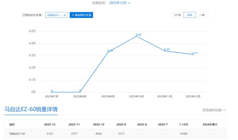Click the 2025年9月 x-axis label

108,96
